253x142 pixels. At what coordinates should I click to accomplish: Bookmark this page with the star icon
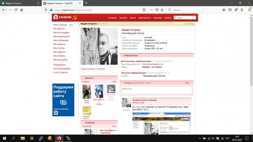162,10
